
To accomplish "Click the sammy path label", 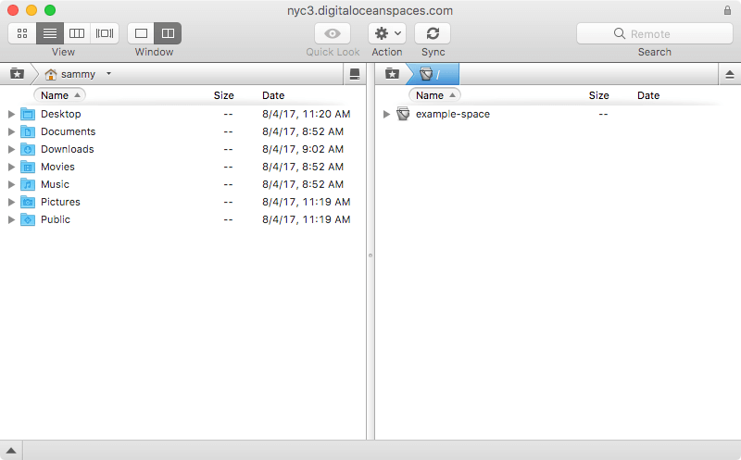I will tap(78, 74).
